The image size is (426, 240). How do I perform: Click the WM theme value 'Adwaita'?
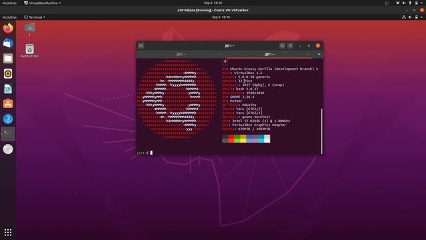pyautogui.click(x=249, y=105)
